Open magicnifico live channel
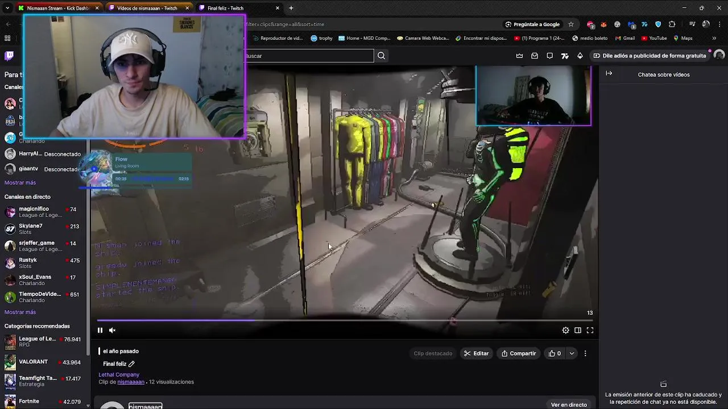This screenshot has width=728, height=409. point(43,212)
